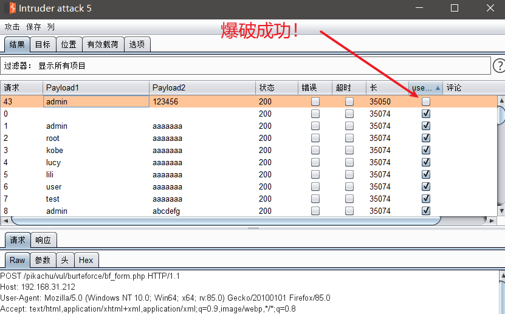This screenshot has height=314, width=505.
Task: Toggle 超时 checkbox in kobe row
Action: pos(349,150)
